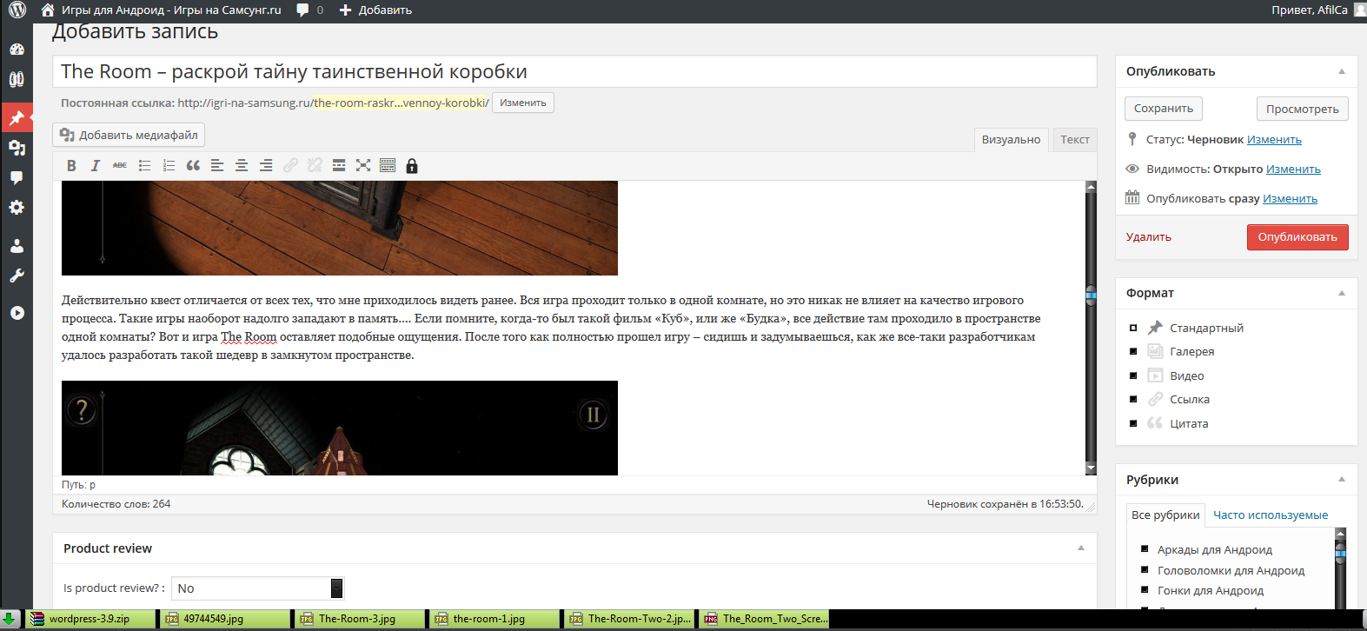Click the Удалить link
This screenshot has width=1367, height=631.
[x=1149, y=237]
